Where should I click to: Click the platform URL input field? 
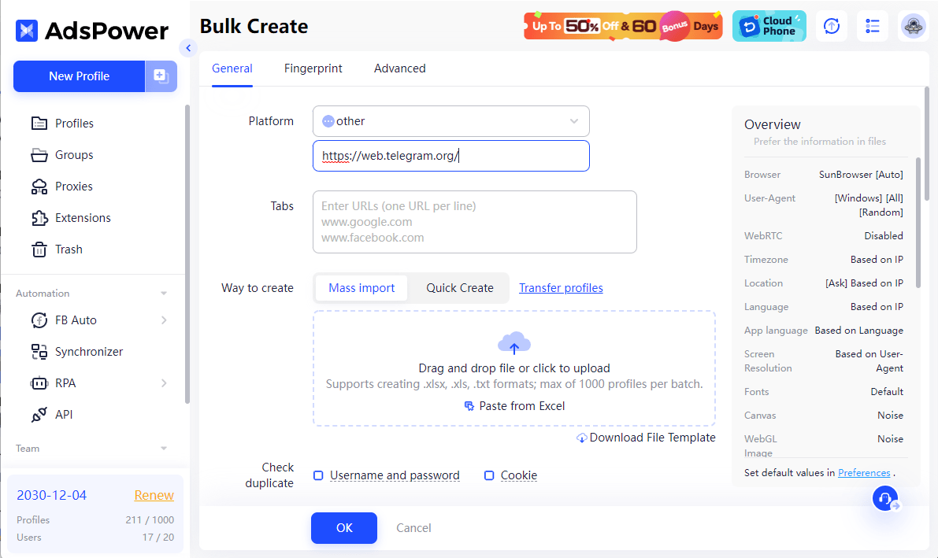(451, 156)
